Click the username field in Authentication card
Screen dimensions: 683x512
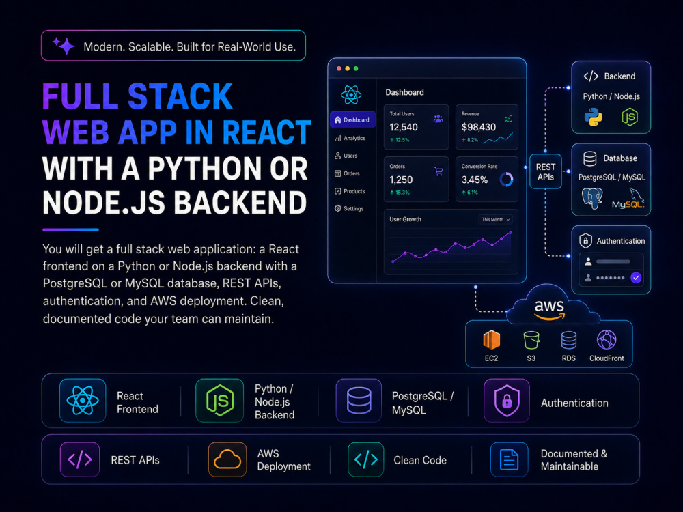tap(611, 261)
